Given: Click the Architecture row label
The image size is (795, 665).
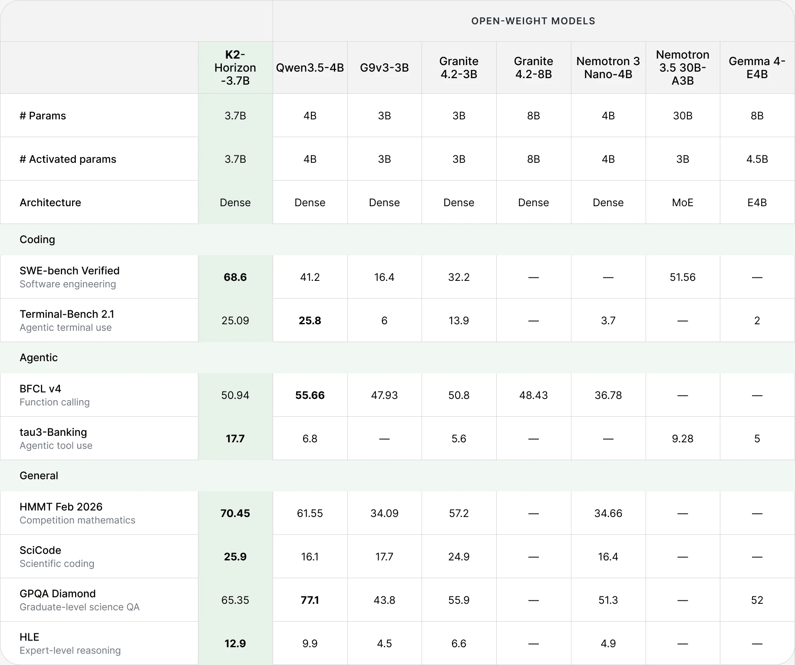Looking at the screenshot, I should (50, 203).
